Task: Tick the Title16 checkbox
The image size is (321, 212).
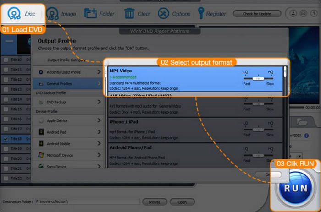Action: [x=6, y=119]
